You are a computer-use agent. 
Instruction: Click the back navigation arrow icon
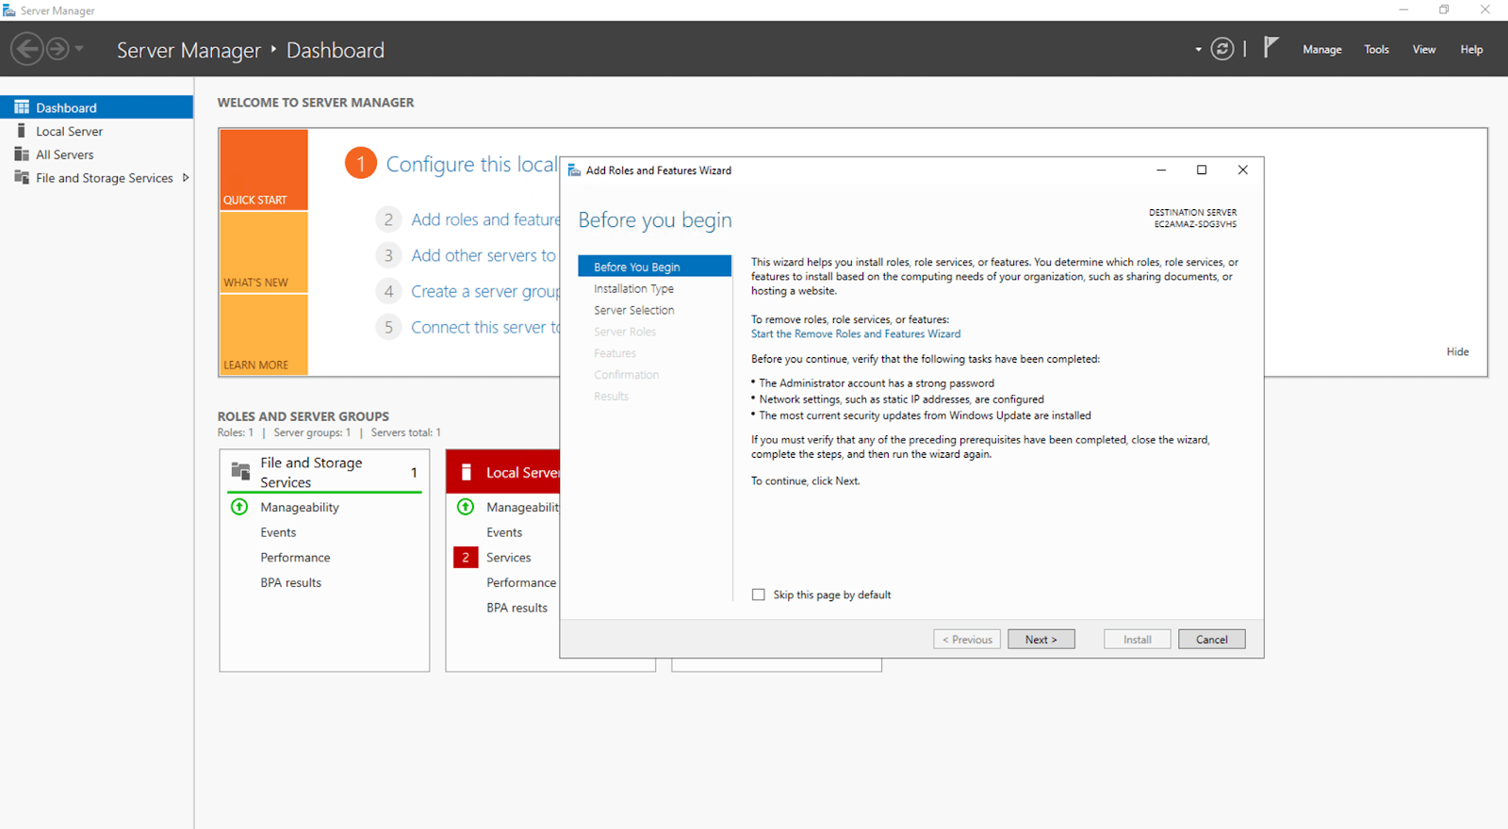[x=27, y=48]
